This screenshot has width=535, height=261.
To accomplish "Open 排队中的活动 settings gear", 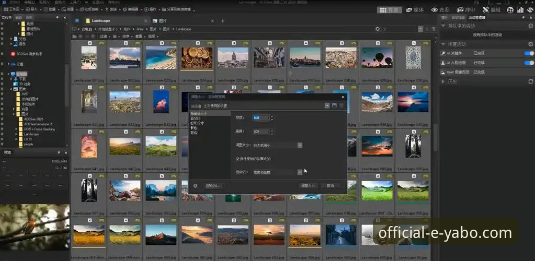I will pos(530,25).
